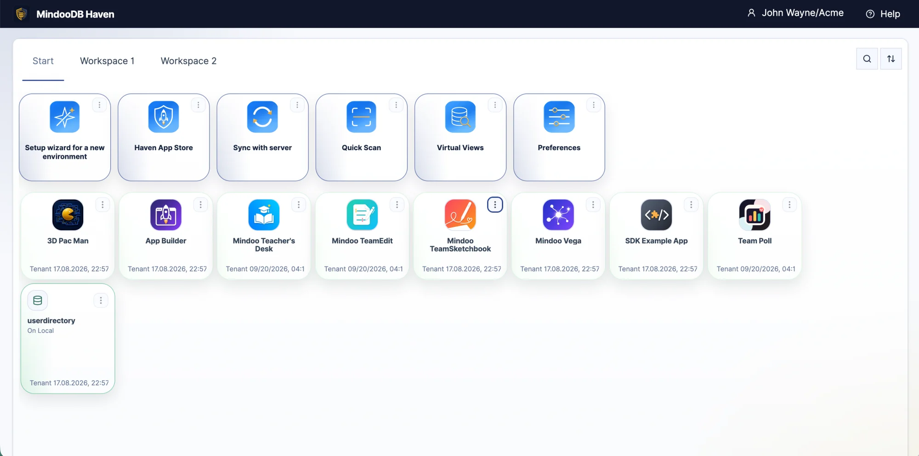
Task: Open Haven App Store tile's three-dot menu
Action: click(198, 105)
